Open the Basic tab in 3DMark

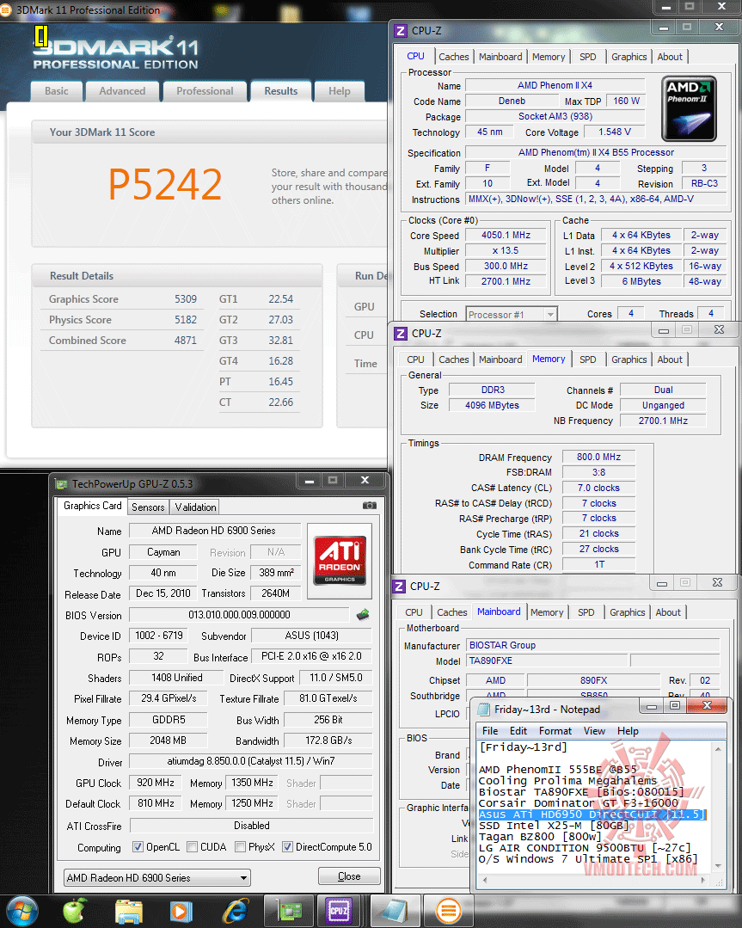click(56, 91)
